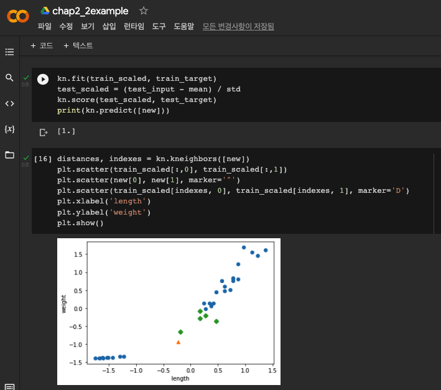Click the [16] execution count of second cell

(43, 159)
